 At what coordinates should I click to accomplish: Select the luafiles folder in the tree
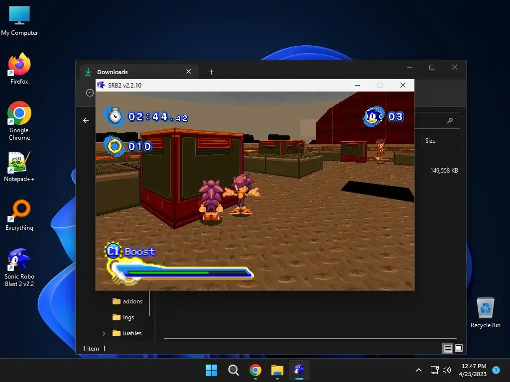coord(127,333)
